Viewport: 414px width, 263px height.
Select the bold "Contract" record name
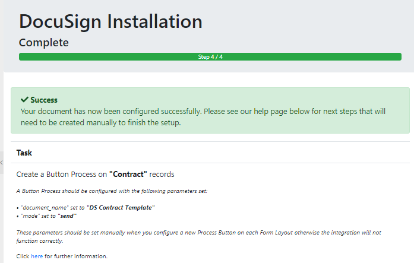[128, 175]
